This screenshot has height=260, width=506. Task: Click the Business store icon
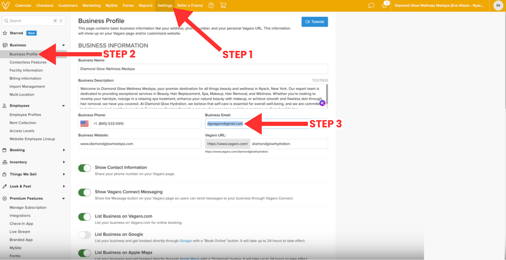(5, 45)
